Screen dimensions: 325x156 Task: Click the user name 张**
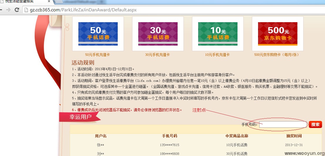pyautogui.click(x=100, y=145)
